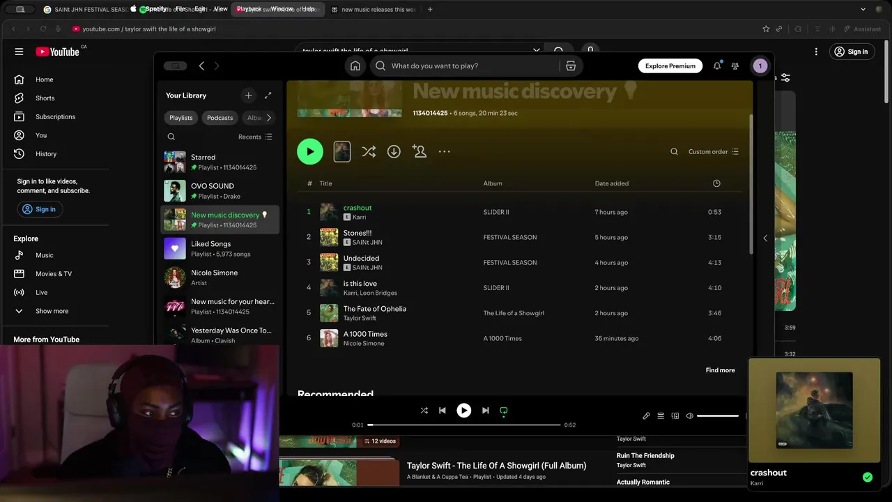Image resolution: width=892 pixels, height=502 pixels.
Task: Open OVO SOUND playlist in library
Action: (220, 191)
